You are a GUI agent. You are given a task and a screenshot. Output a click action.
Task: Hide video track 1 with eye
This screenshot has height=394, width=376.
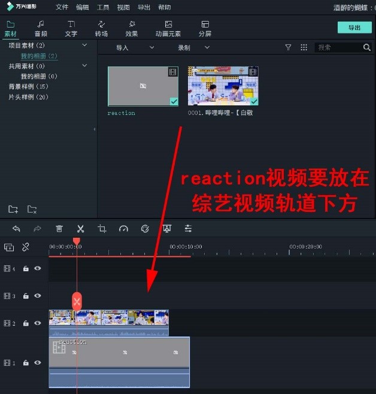tap(38, 363)
